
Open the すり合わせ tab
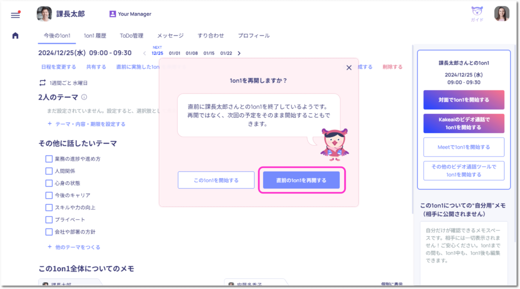tap(211, 36)
